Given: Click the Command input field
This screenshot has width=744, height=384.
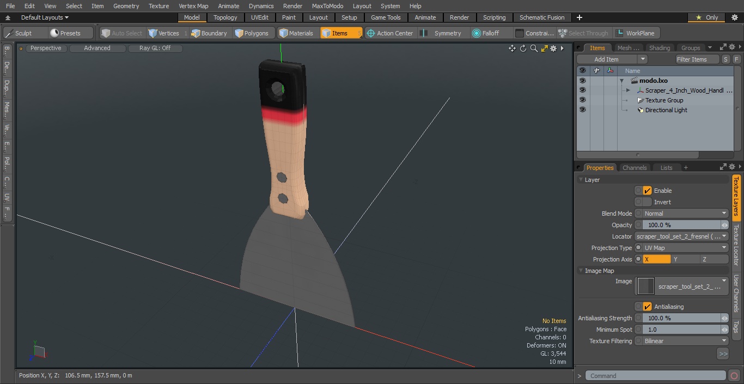Looking at the screenshot, I should [655, 376].
